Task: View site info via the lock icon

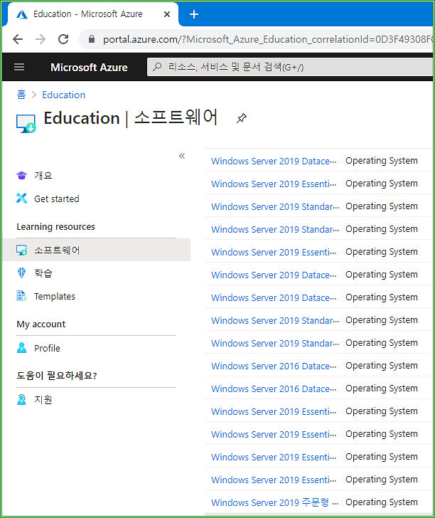Action: pyautogui.click(x=92, y=39)
